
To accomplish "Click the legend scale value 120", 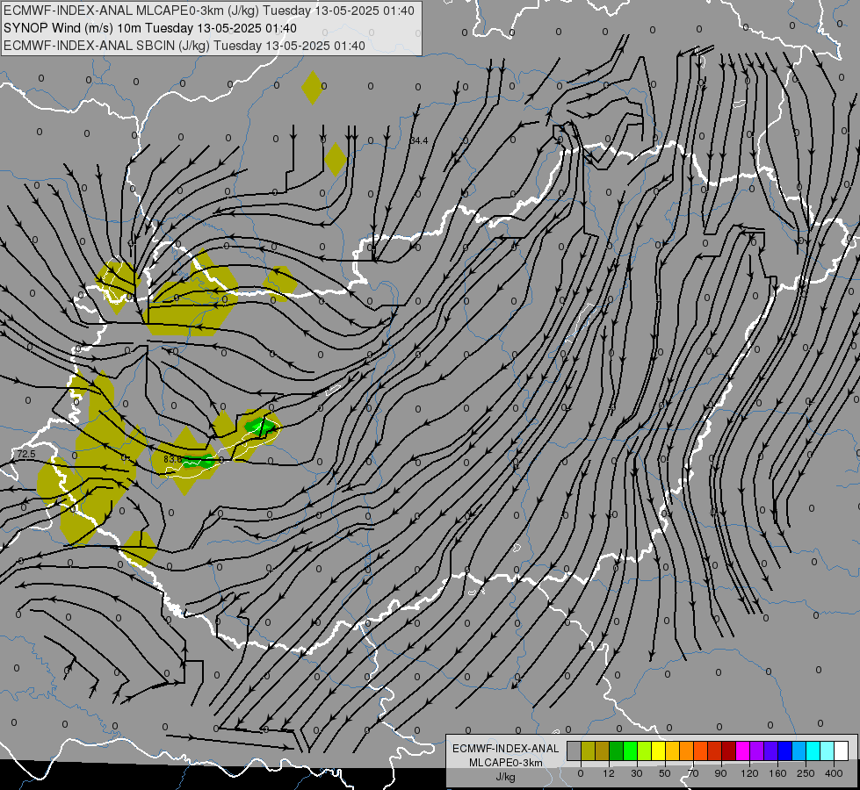I will (x=749, y=773).
